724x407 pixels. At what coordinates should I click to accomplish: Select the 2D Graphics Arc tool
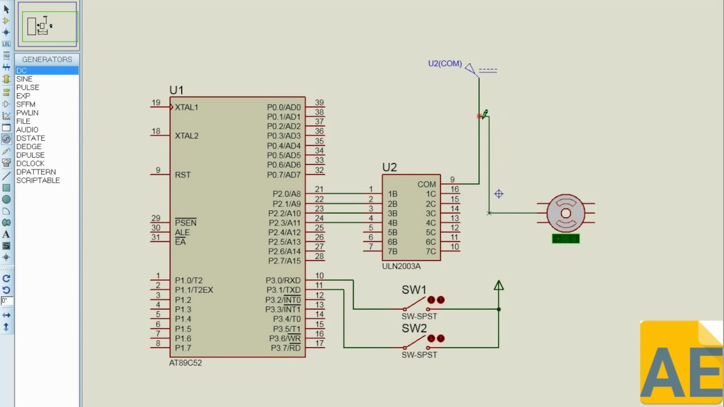pos(6,211)
